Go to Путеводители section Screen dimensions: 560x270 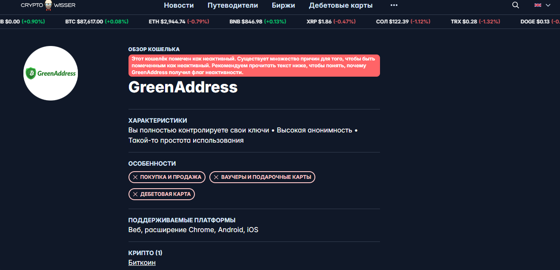pos(233,5)
